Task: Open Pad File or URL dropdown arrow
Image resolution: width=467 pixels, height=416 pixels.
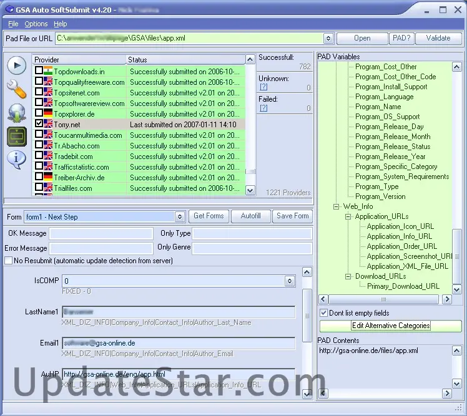Action: coord(328,39)
